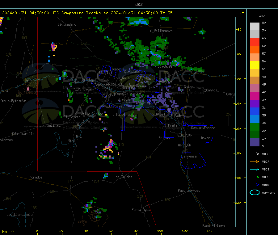
Task: Click the dBZ label above color scale
Action: pyautogui.click(x=262, y=16)
